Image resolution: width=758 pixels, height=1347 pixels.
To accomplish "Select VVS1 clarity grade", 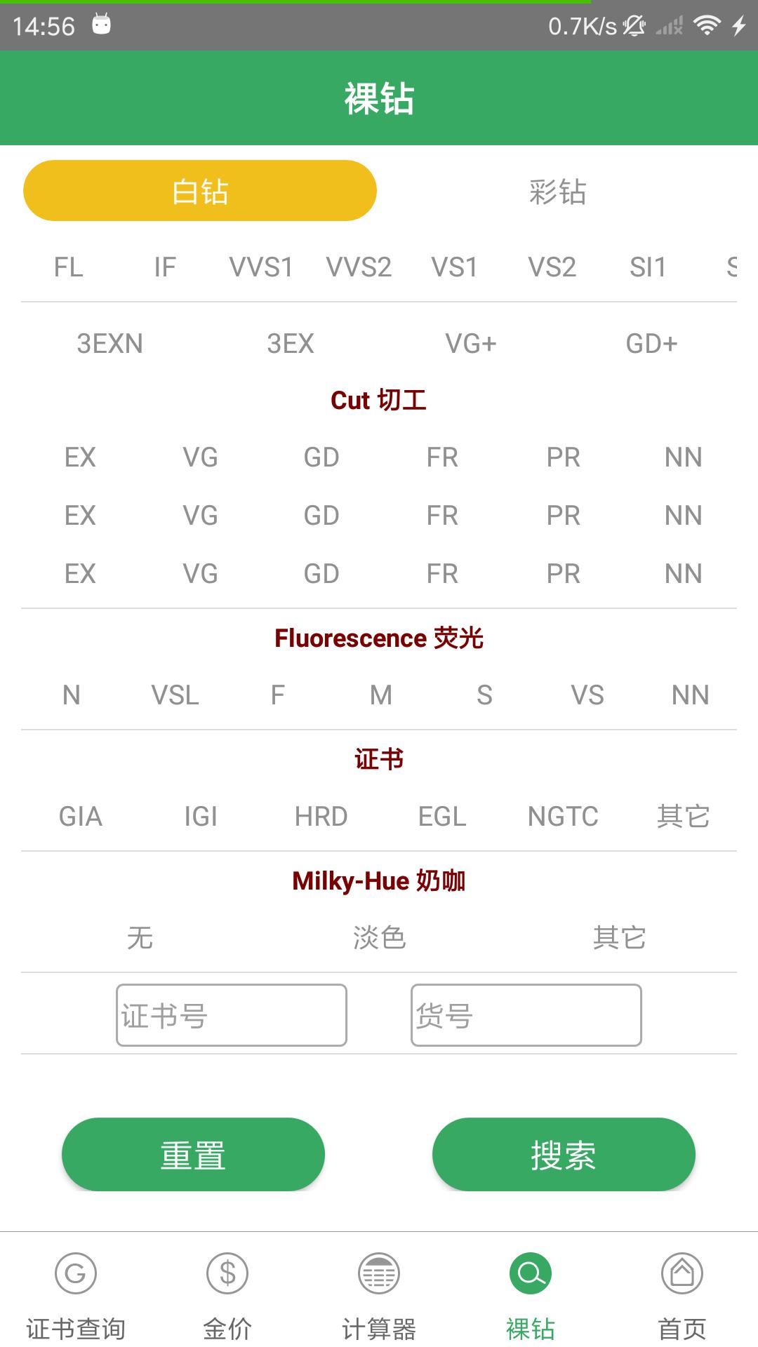I will click(x=262, y=267).
